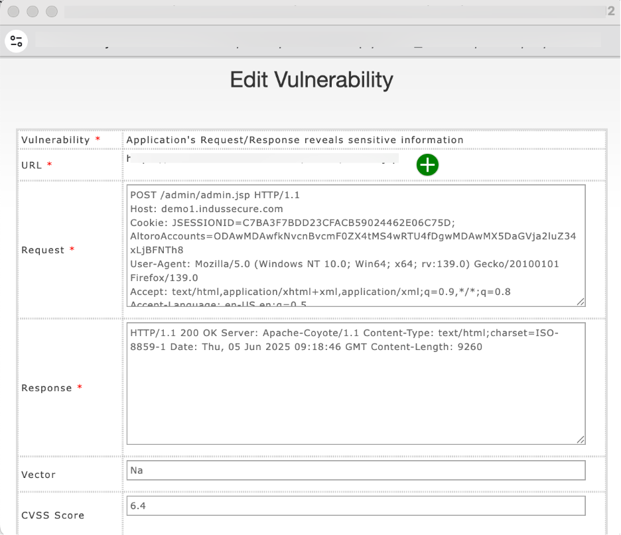Click the redacted URL field value
The image size is (621, 535).
pyautogui.click(x=262, y=159)
